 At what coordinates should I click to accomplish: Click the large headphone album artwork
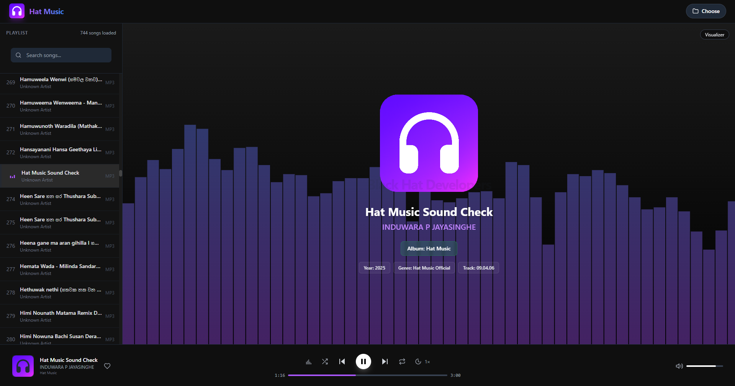point(429,143)
